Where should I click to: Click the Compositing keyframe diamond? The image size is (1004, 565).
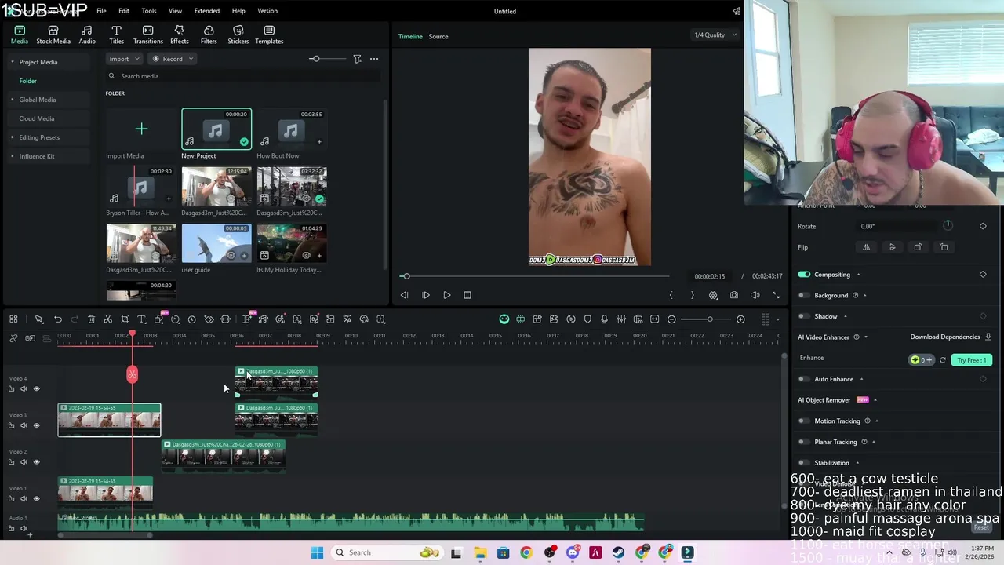pos(983,275)
